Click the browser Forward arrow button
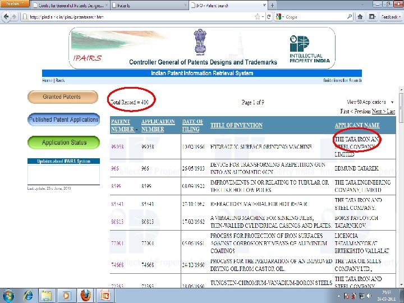Viewport: 404px width, 303px height. click(x=14, y=17)
